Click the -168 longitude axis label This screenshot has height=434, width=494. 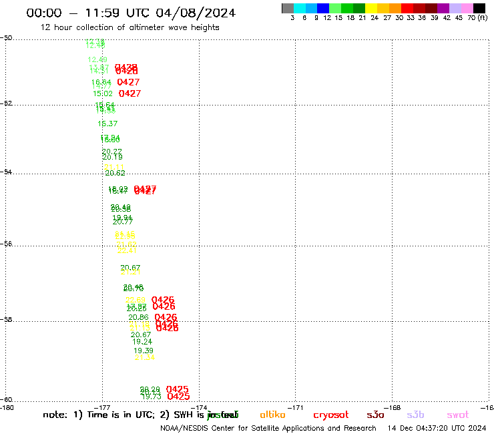pyautogui.click(x=392, y=407)
